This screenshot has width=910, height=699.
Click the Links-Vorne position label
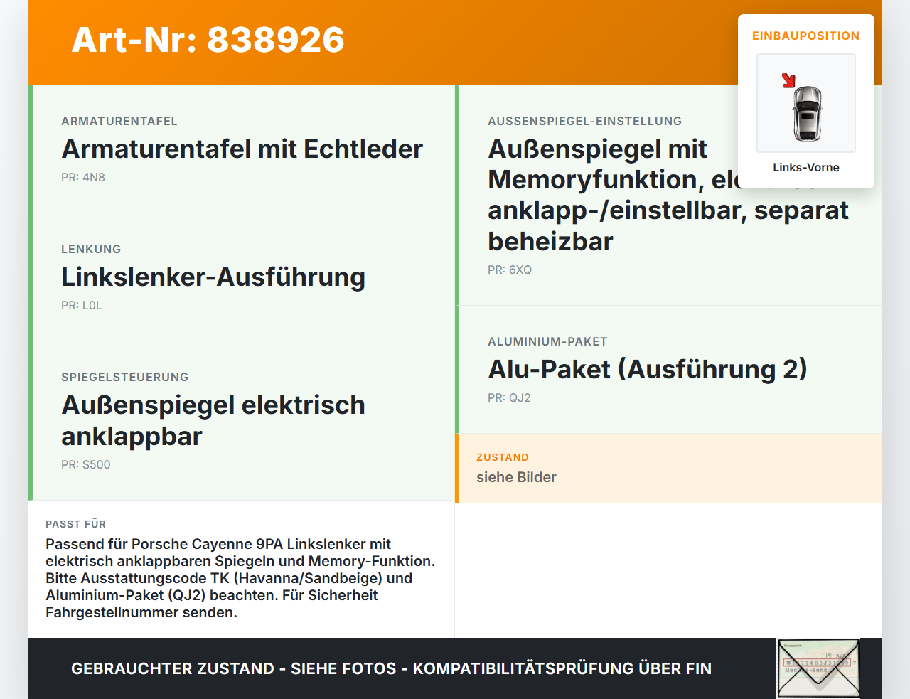[806, 167]
